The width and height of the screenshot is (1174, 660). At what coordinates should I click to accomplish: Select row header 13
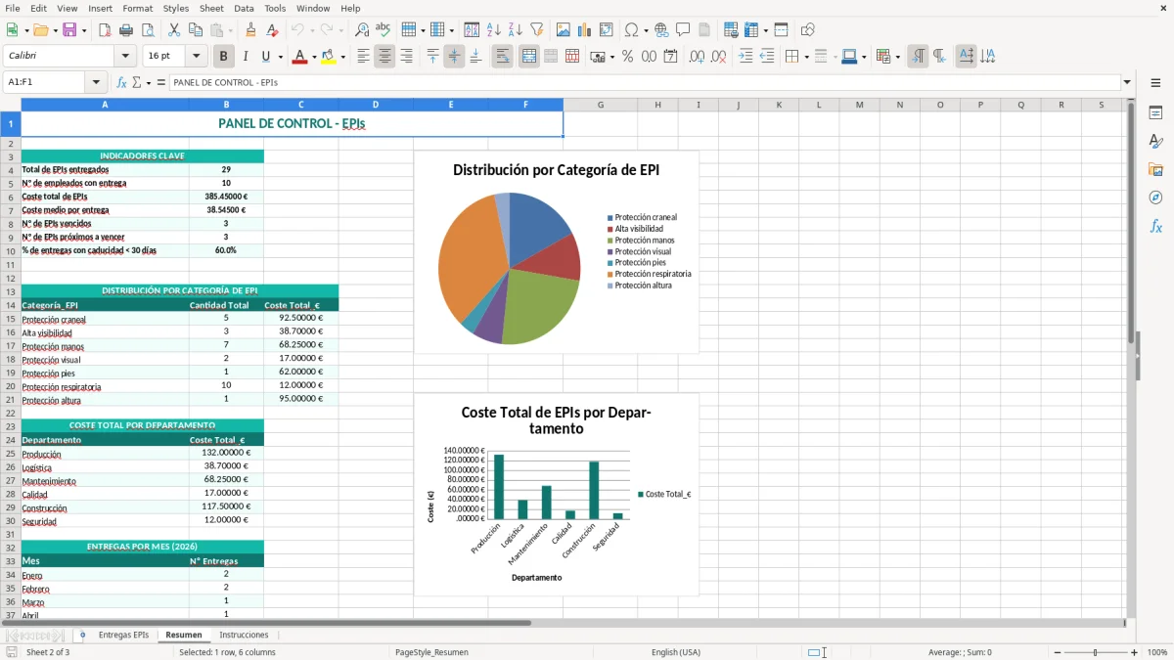click(x=11, y=291)
